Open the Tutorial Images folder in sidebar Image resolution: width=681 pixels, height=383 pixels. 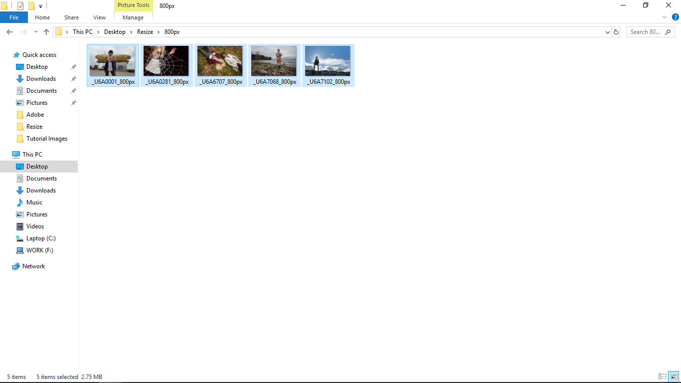(47, 139)
